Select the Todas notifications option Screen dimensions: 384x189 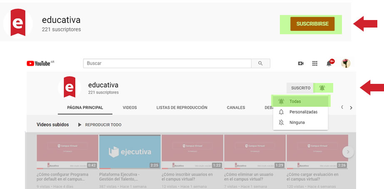click(295, 101)
